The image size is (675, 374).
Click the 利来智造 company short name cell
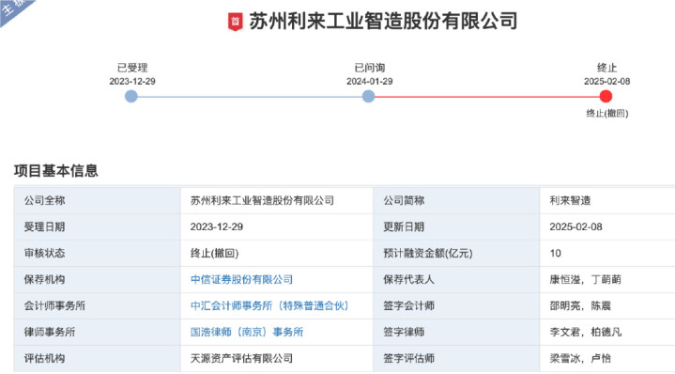click(x=607, y=201)
